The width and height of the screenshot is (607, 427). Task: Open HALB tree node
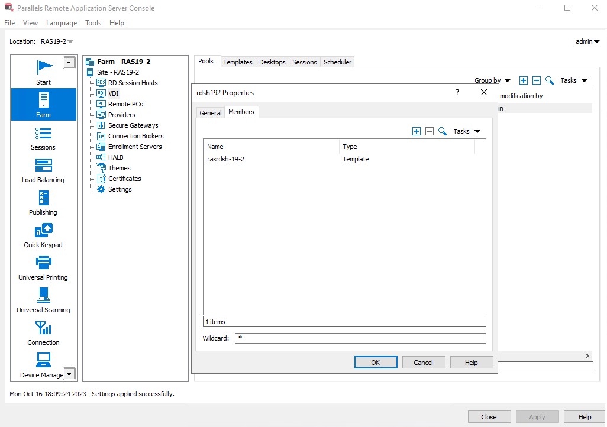click(110, 157)
